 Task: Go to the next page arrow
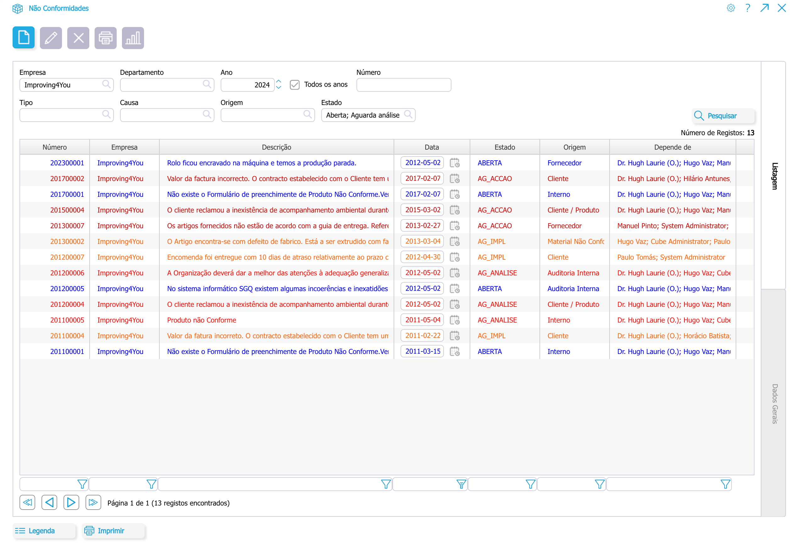(71, 502)
